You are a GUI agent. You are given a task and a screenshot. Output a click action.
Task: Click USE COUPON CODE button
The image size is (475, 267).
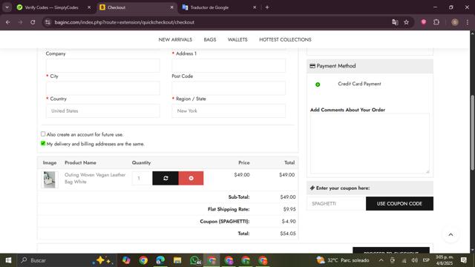[399, 204]
